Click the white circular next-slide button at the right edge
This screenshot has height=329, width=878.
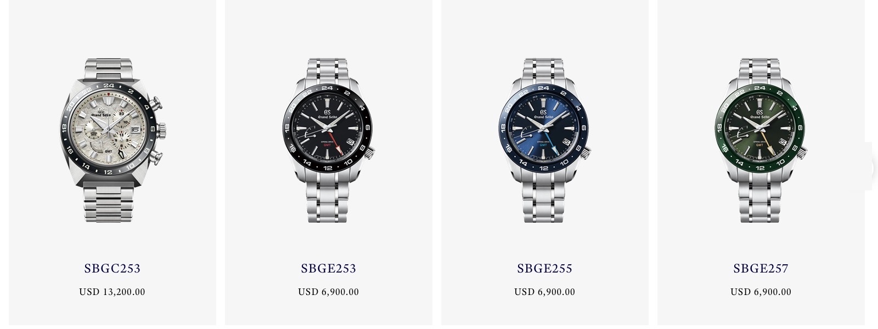click(868, 167)
